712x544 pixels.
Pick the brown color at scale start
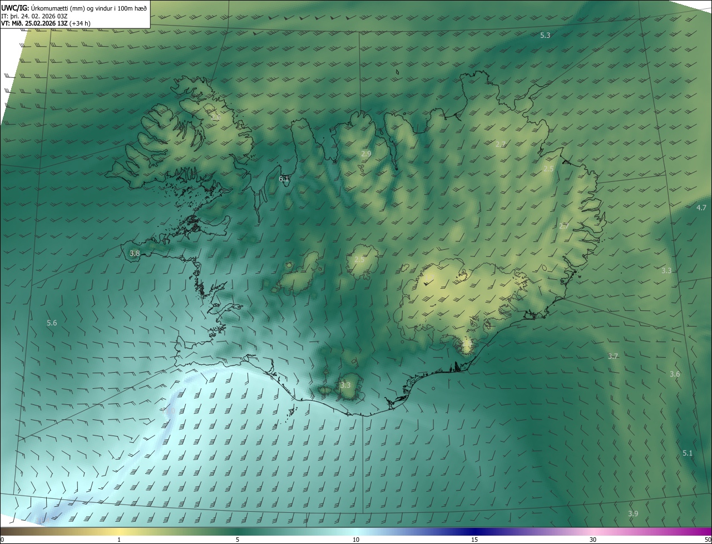pos(4,531)
